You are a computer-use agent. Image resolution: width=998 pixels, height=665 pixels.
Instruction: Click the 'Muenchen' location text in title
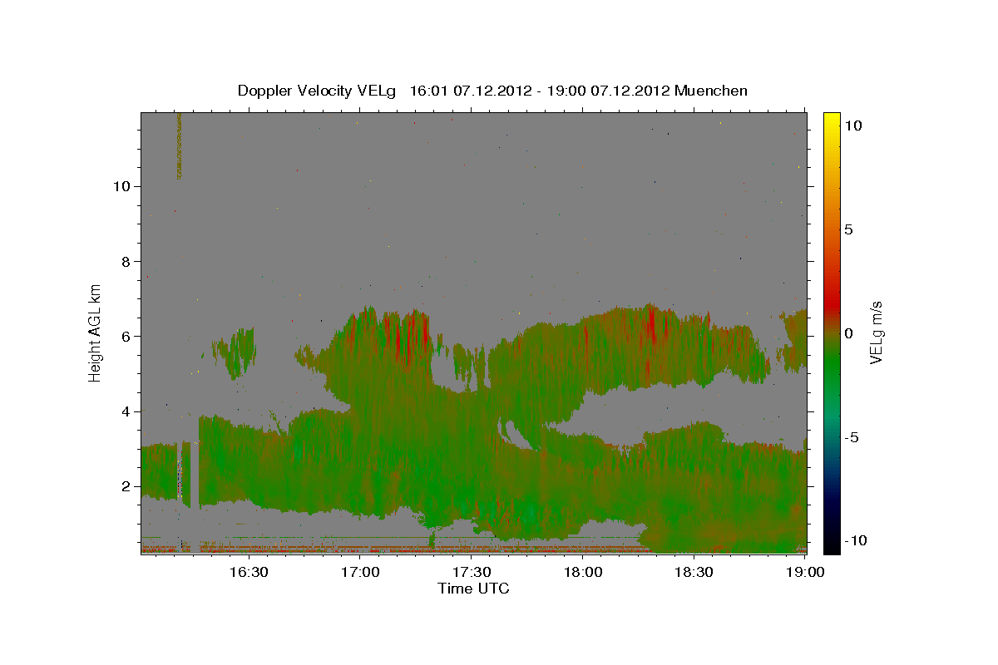[711, 91]
